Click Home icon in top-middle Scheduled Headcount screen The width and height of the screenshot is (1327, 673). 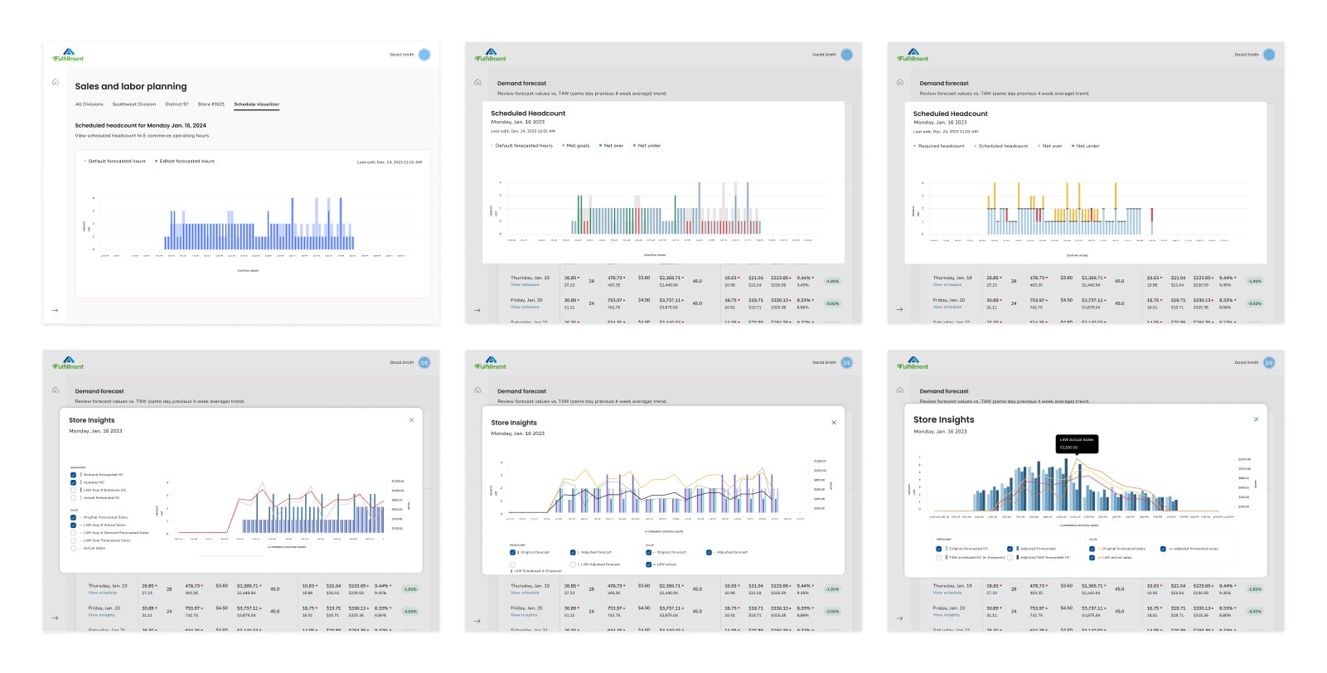(x=477, y=82)
